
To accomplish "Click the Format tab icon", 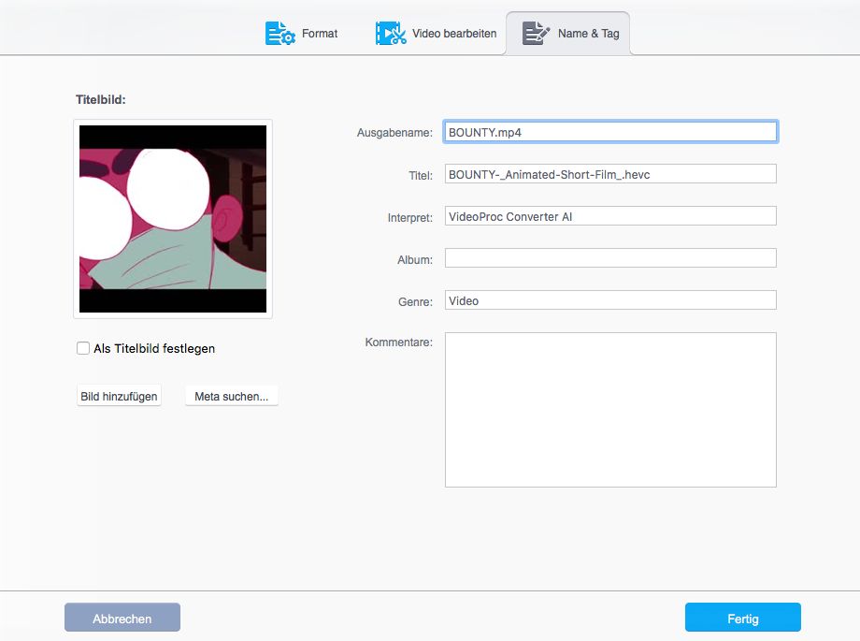I will tap(280, 34).
